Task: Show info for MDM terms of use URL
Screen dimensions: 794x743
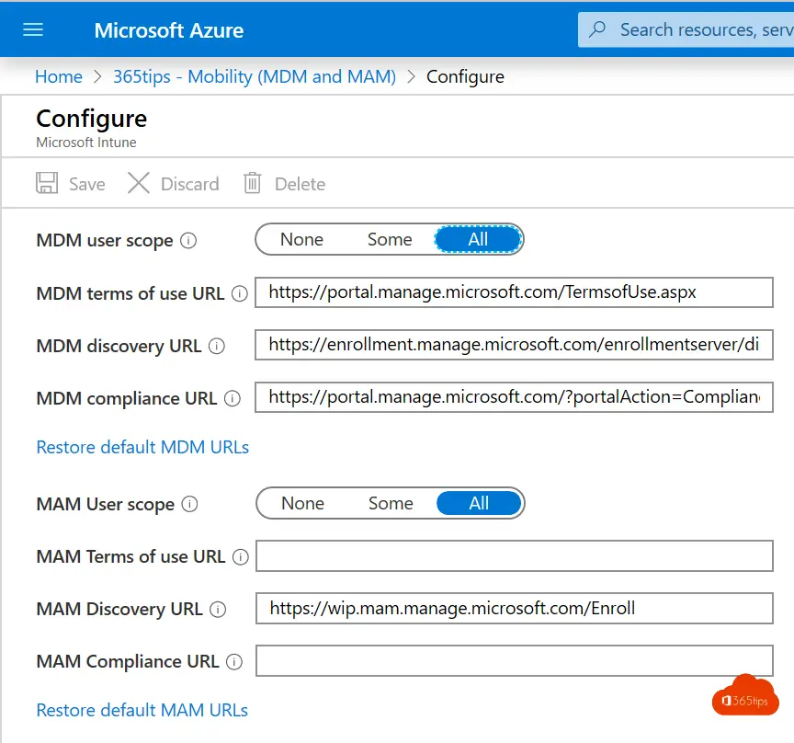Action: 240,293
